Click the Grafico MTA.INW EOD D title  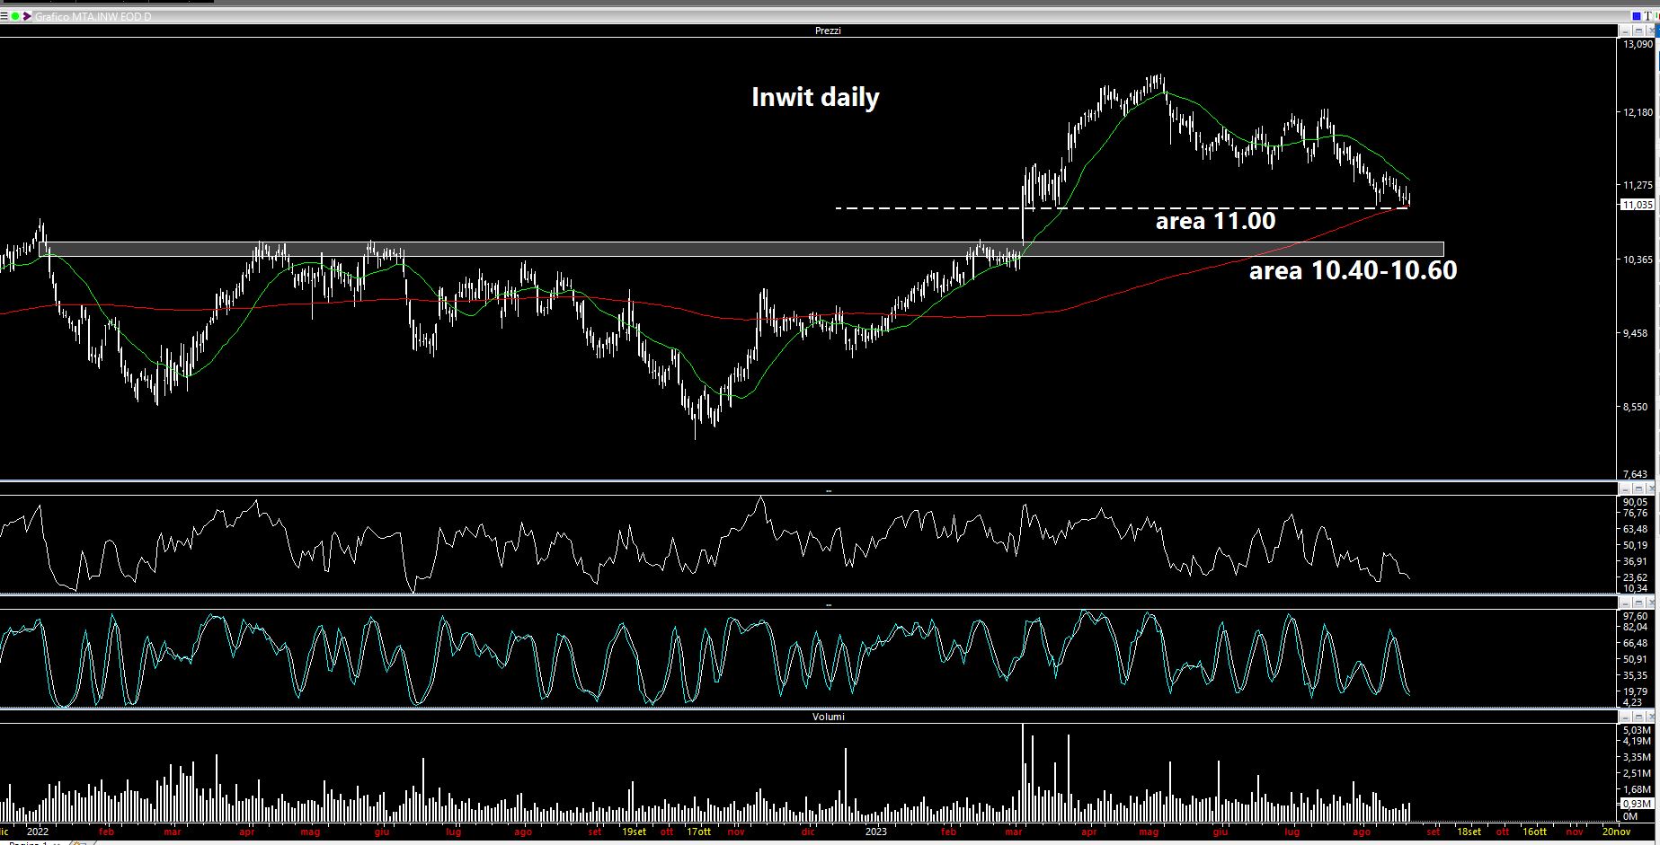point(93,16)
